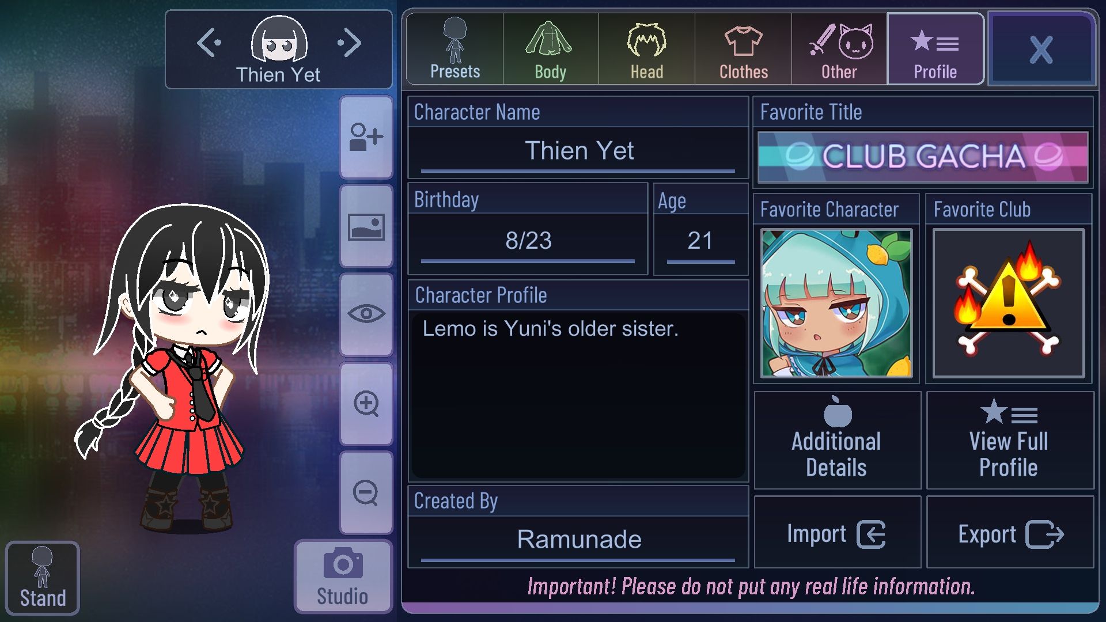Click the Additional Details button
The image size is (1106, 622).
837,441
